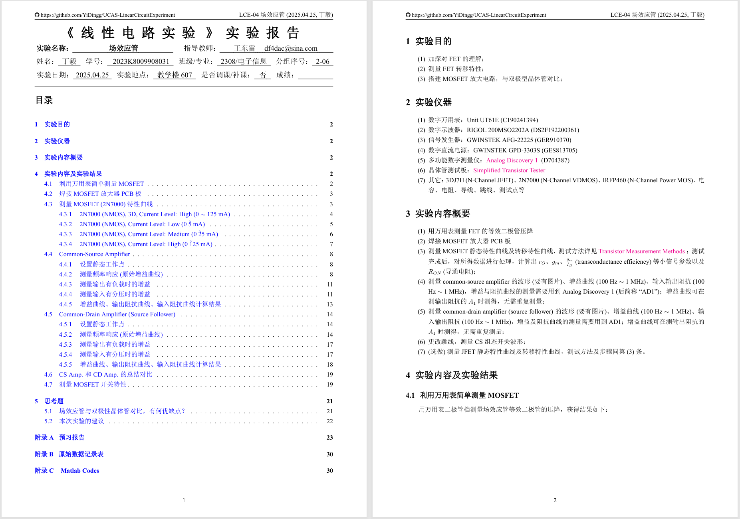Open 4.5.5 增益曲线 计算结果 entry

pyautogui.click(x=140, y=365)
